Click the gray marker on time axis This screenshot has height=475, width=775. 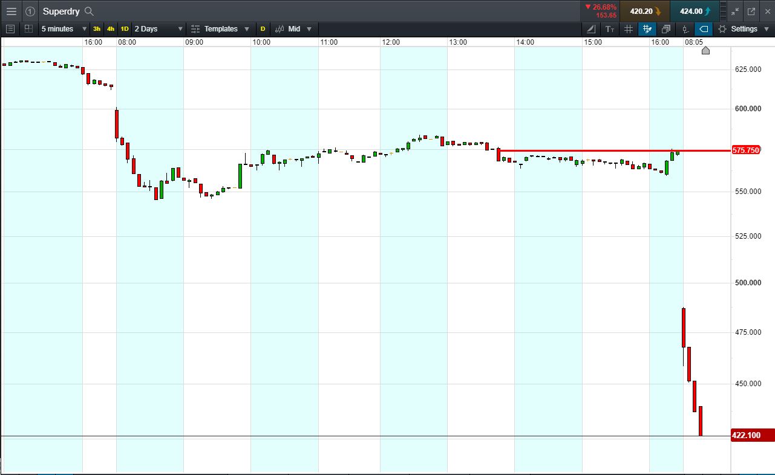705,50
